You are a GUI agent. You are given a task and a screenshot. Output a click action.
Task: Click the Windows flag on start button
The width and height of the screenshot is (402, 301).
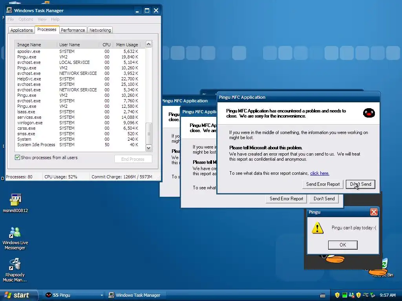pyautogui.click(x=8, y=295)
